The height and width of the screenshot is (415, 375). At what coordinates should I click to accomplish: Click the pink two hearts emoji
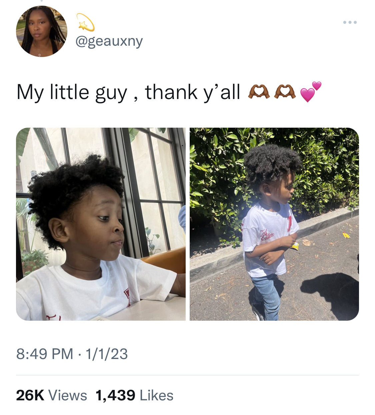[311, 91]
